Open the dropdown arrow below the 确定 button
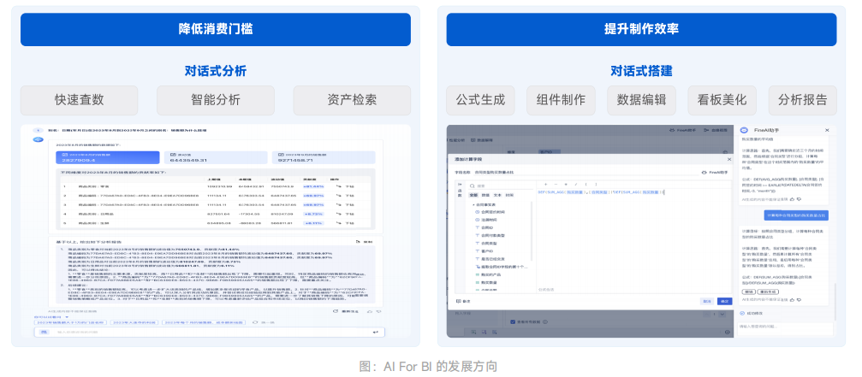The width and height of the screenshot is (862, 377). pyautogui.click(x=722, y=314)
